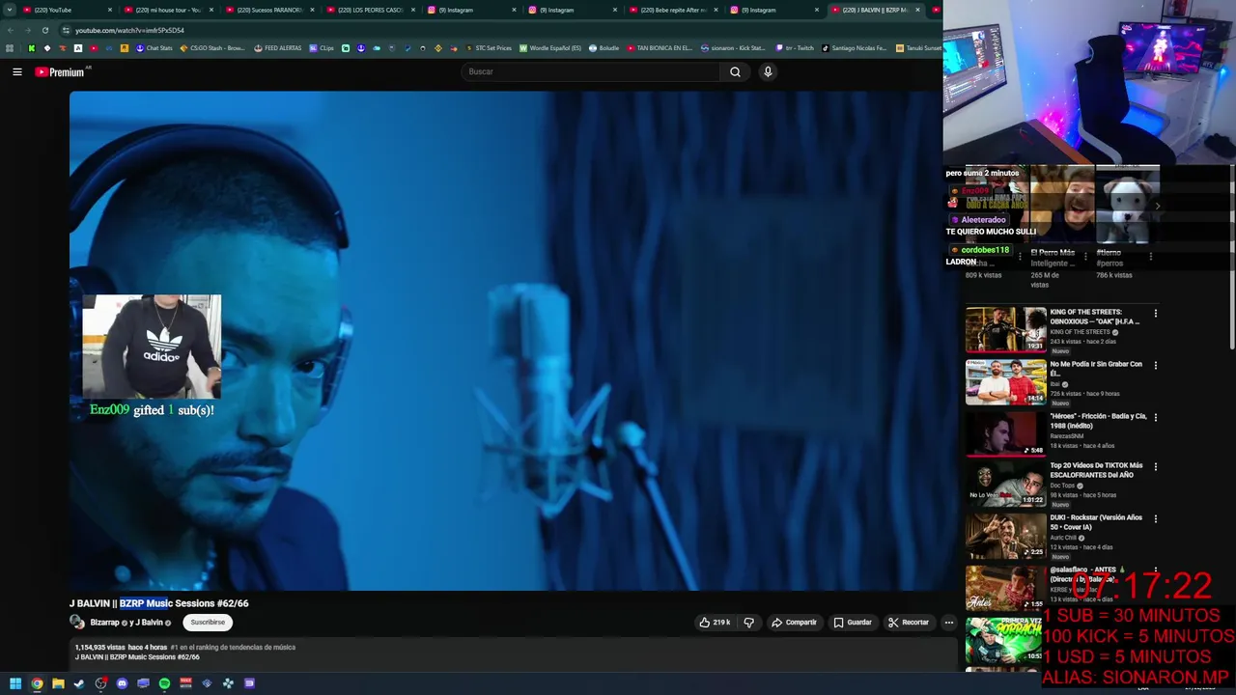Open the Compartir share button
The image size is (1236, 695).
(794, 623)
